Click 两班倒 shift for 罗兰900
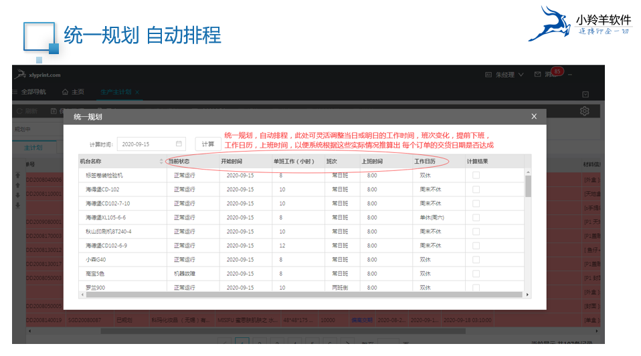The width and height of the screenshot is (641, 356). tap(340, 287)
